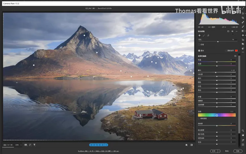Select the Color Sampler eyedropper tool

click(243, 140)
